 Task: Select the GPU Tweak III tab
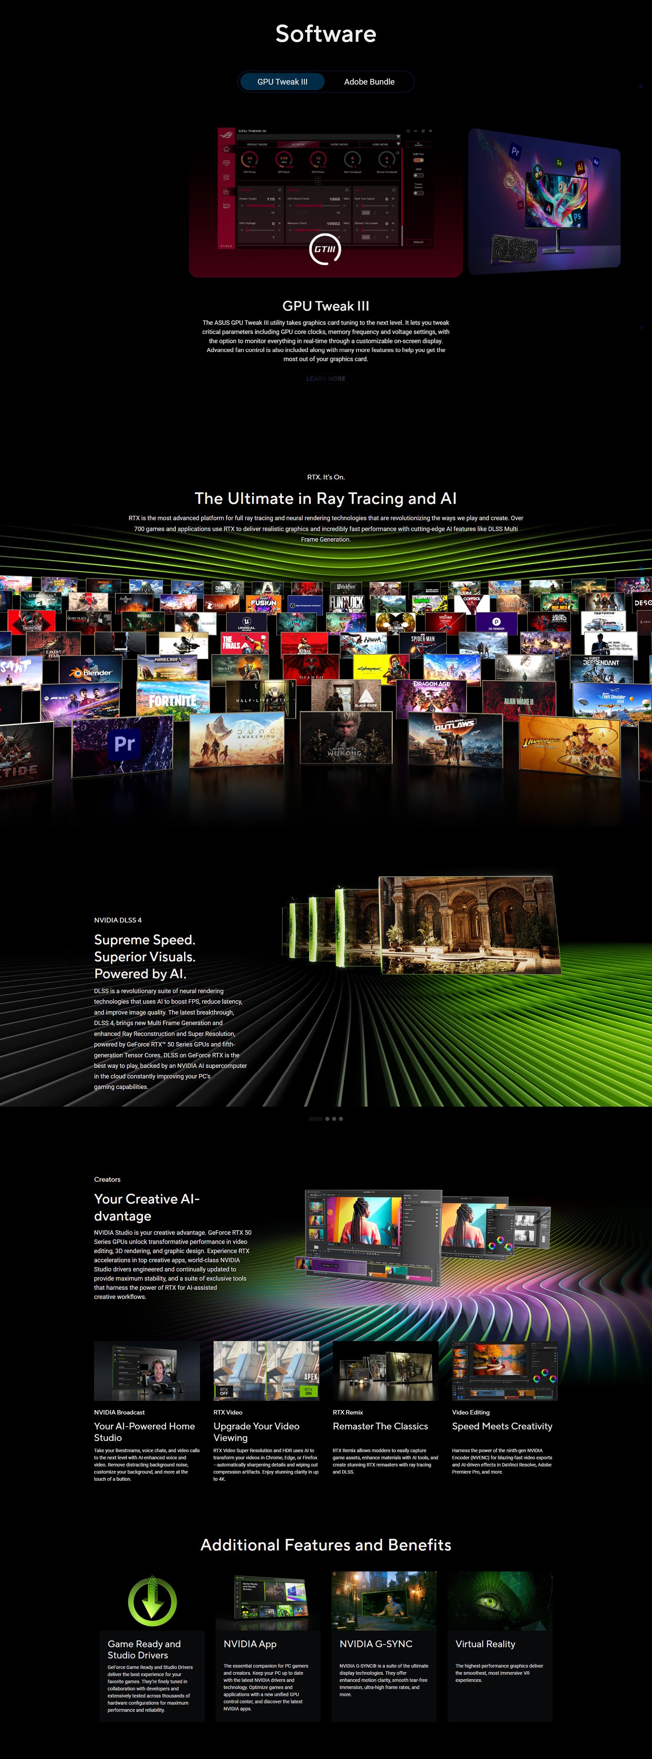pos(282,82)
